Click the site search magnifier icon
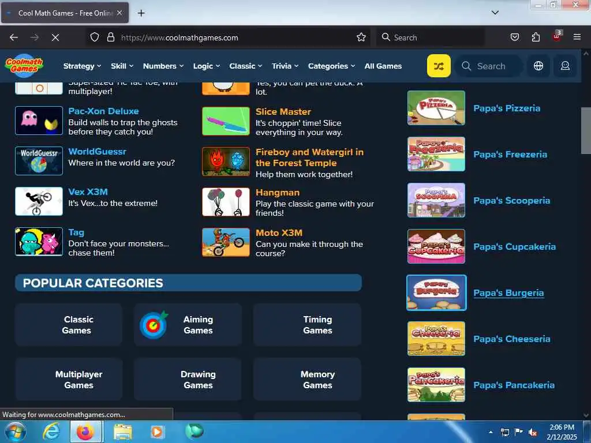 point(466,66)
